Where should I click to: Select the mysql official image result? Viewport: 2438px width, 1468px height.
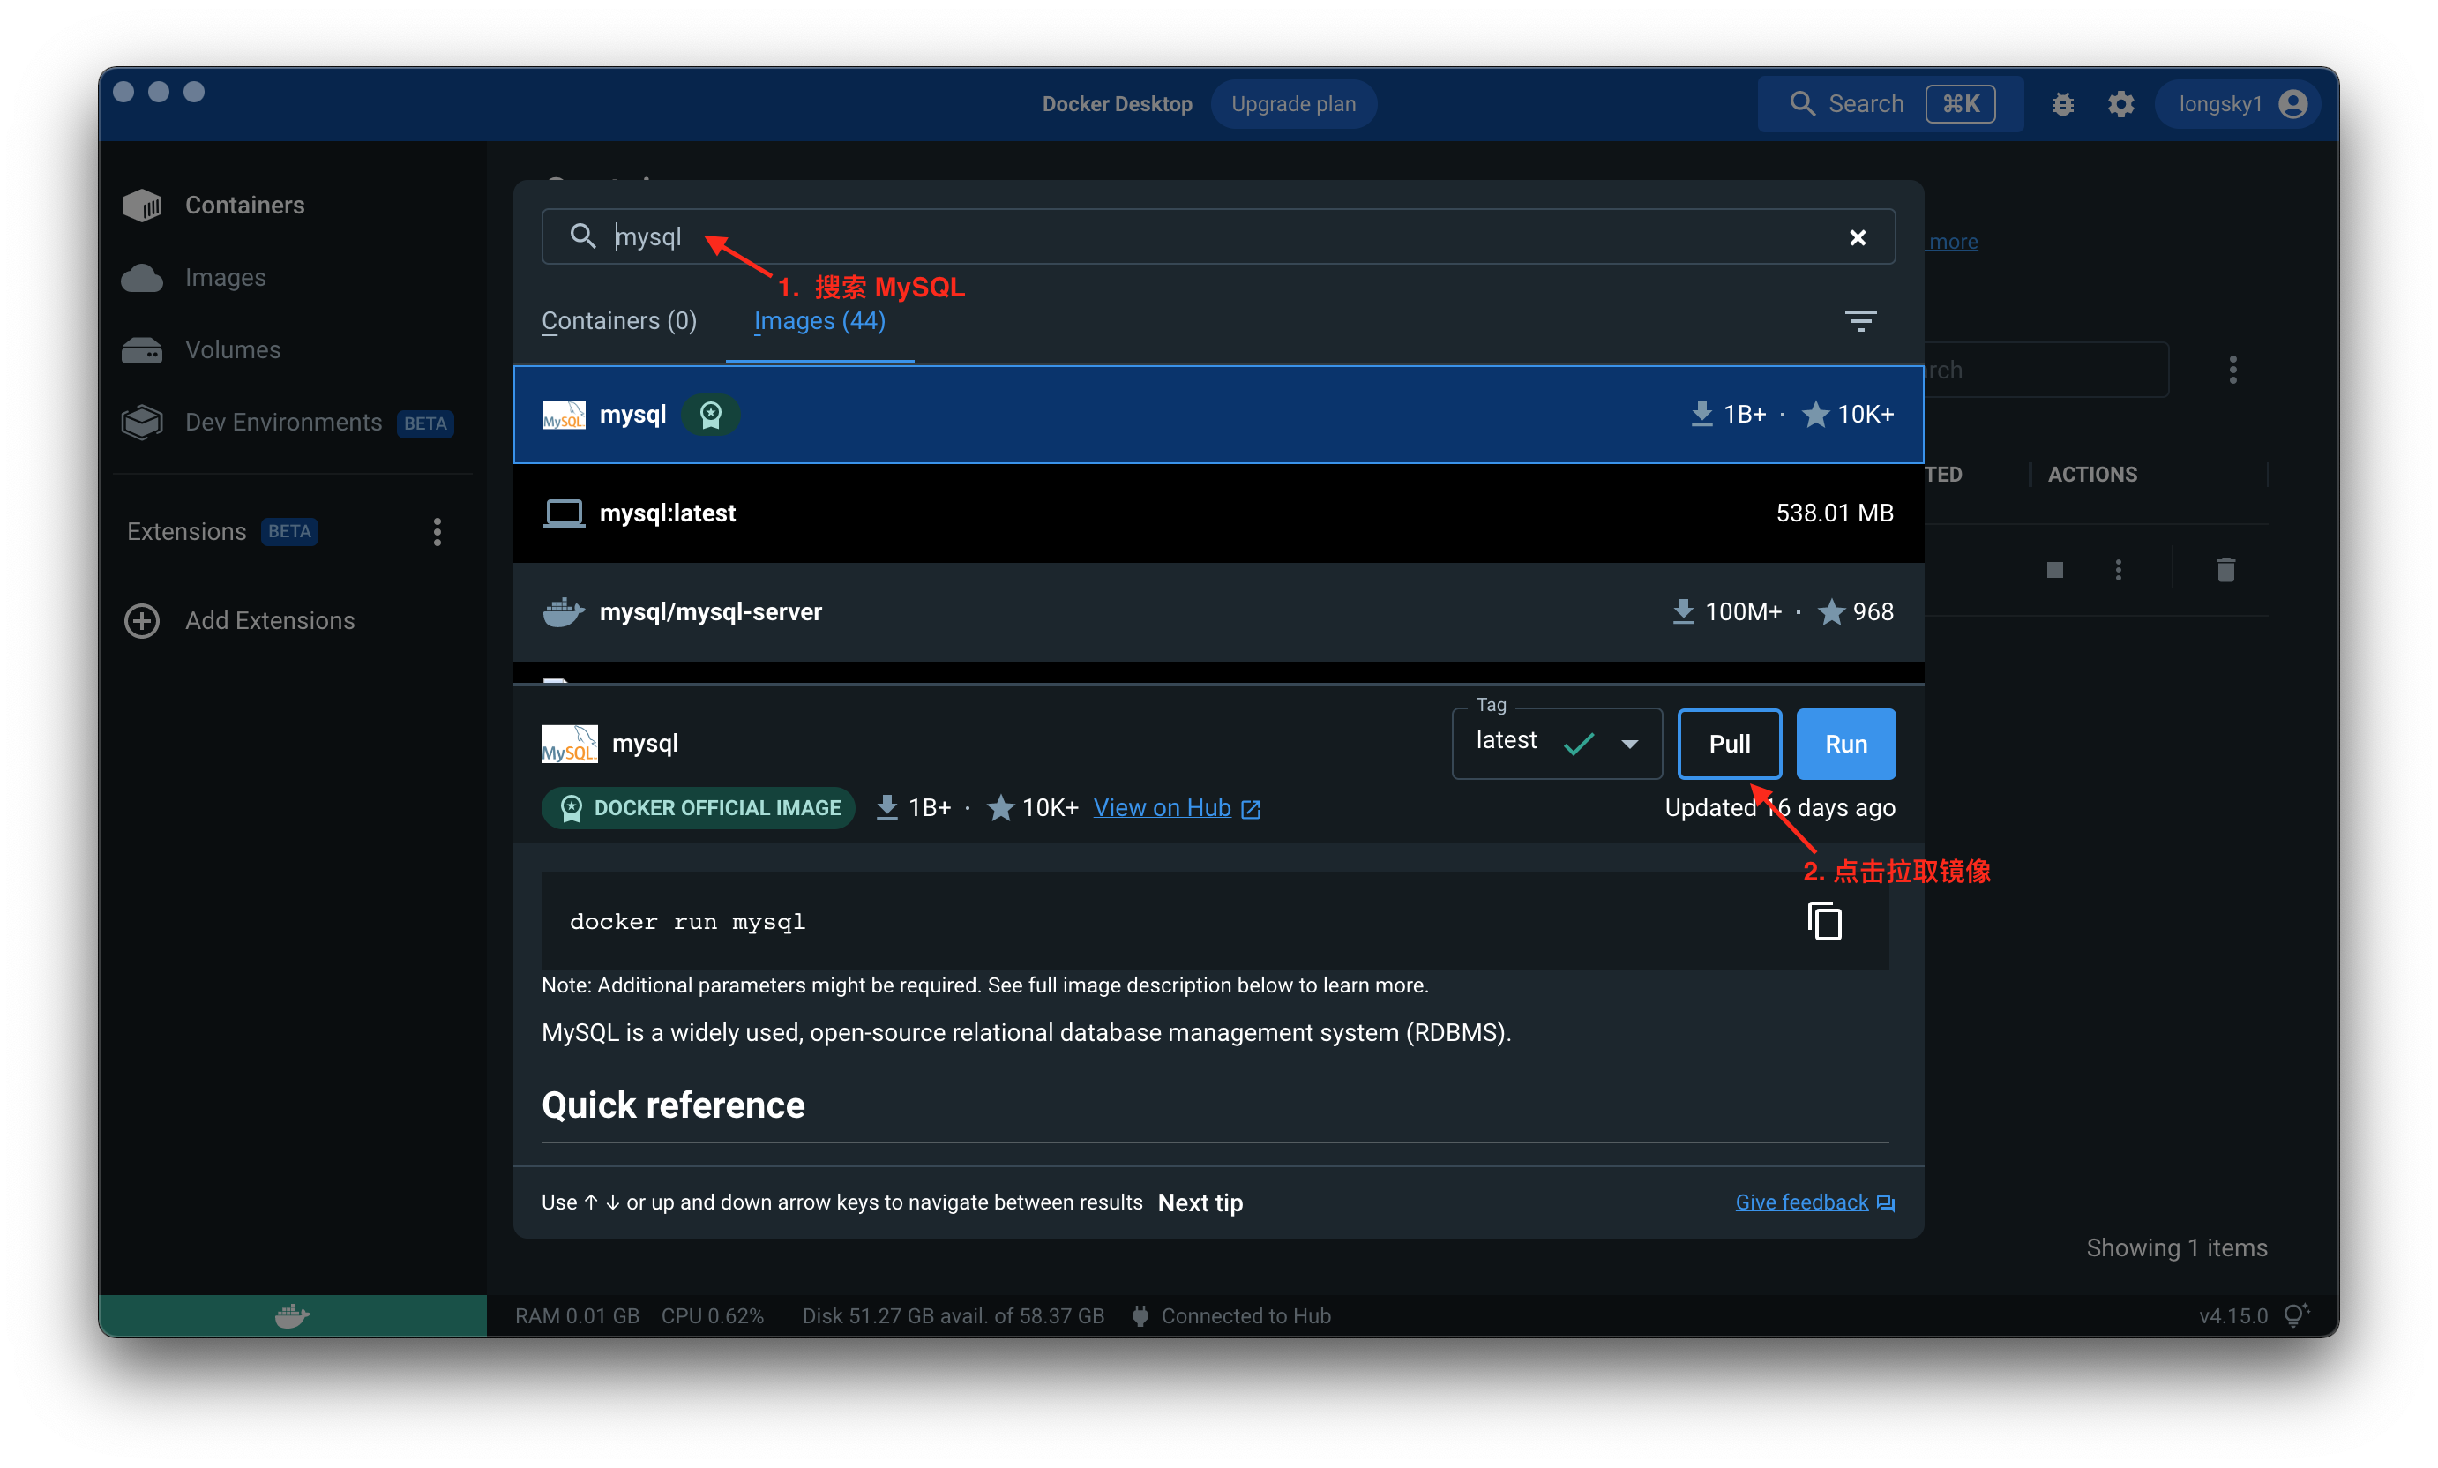(x=1217, y=415)
